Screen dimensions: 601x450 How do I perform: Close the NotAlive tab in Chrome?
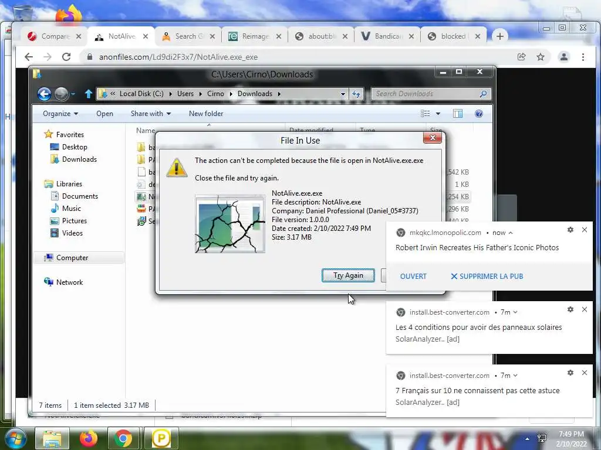[x=146, y=36]
